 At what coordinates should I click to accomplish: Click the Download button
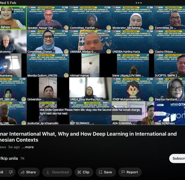tap(57, 172)
